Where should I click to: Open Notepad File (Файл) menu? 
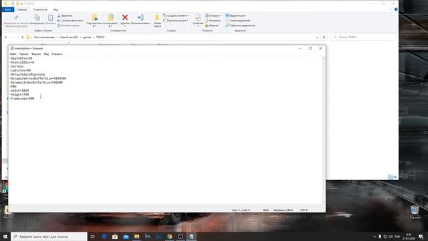coord(13,54)
